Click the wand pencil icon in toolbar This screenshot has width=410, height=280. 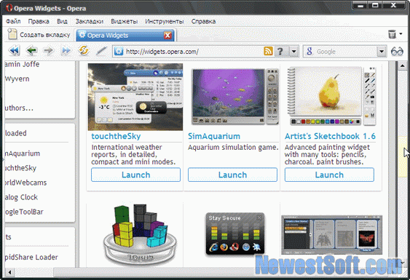101,50
